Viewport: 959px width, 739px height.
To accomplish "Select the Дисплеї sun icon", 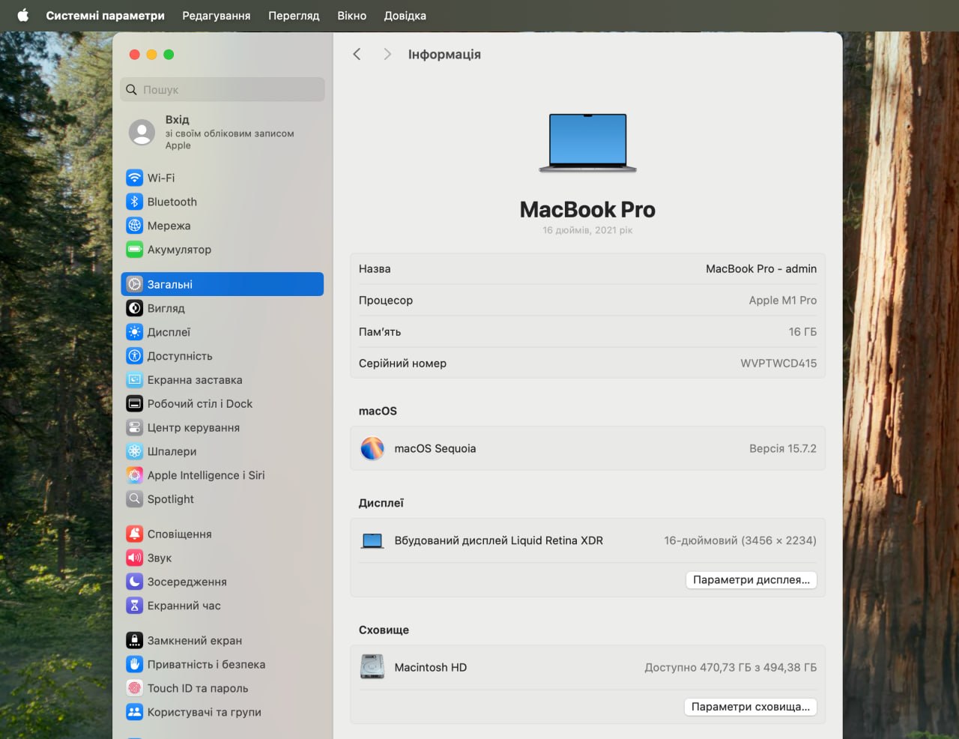I will tap(135, 332).
